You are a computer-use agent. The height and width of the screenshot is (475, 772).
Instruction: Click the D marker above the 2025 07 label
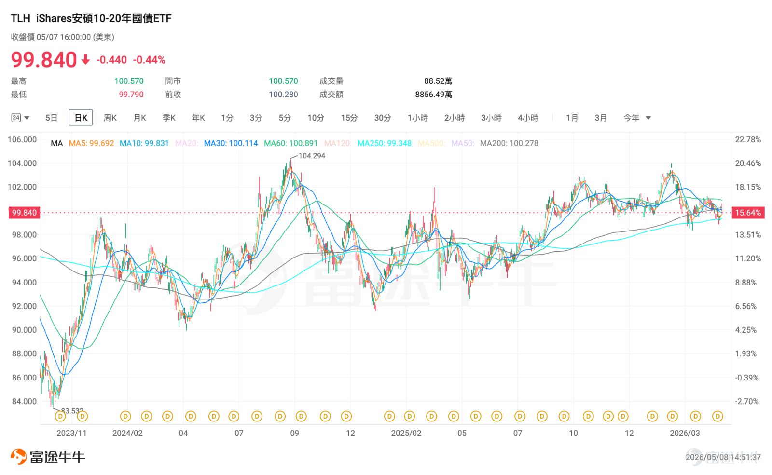coord(520,416)
